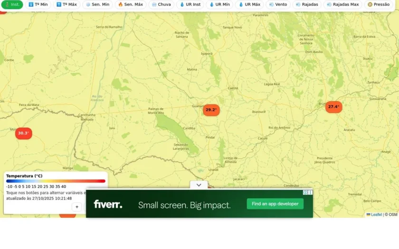Collapse the ad using chevron arrow

click(x=199, y=185)
